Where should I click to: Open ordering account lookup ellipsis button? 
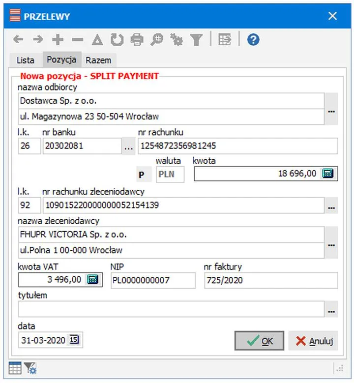pyautogui.click(x=331, y=205)
